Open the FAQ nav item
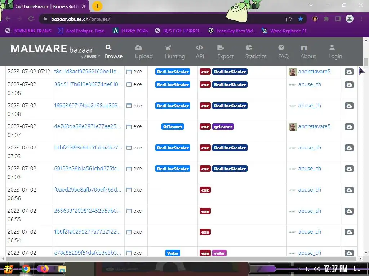The height and width of the screenshot is (276, 369). point(283,52)
